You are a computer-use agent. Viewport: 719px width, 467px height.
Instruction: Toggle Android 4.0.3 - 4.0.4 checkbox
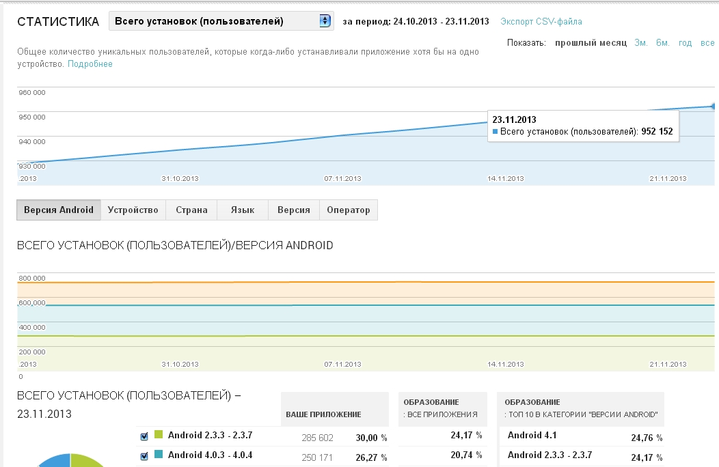click(x=144, y=456)
